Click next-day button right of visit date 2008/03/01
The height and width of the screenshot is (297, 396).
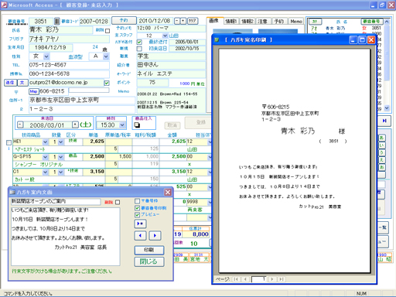tap(75, 125)
